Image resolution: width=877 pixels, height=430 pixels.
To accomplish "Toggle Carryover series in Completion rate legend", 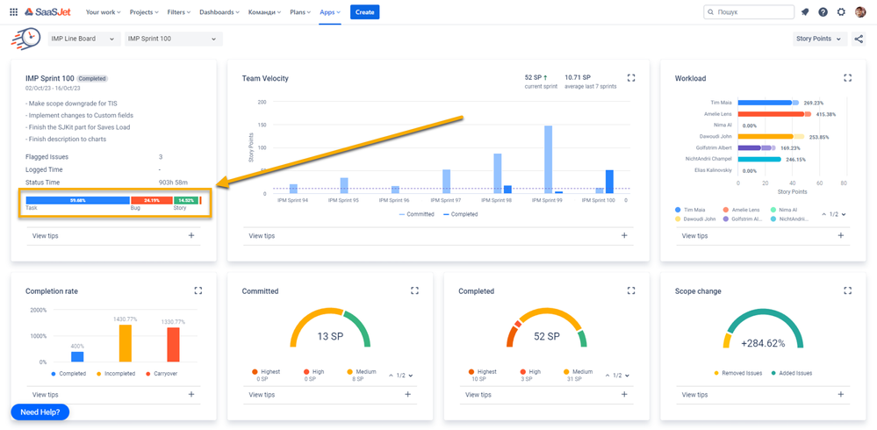I will tap(161, 373).
